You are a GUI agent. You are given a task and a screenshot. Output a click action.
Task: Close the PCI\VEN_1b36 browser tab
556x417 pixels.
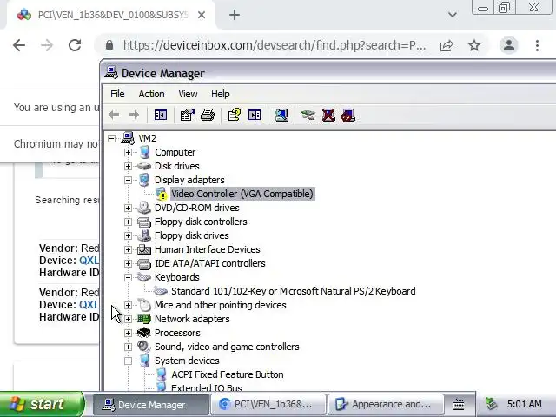[x=202, y=15]
